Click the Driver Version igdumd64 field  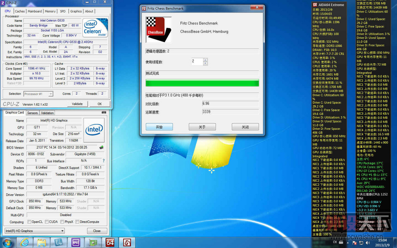(65, 195)
